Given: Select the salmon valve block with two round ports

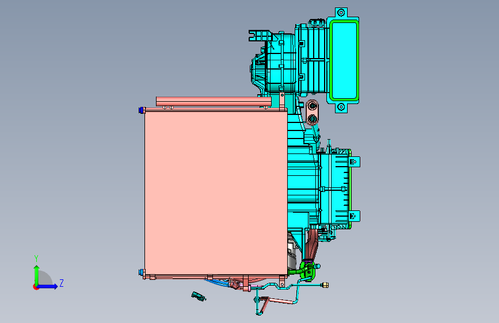Looking at the screenshot, I should pyautogui.click(x=313, y=113).
